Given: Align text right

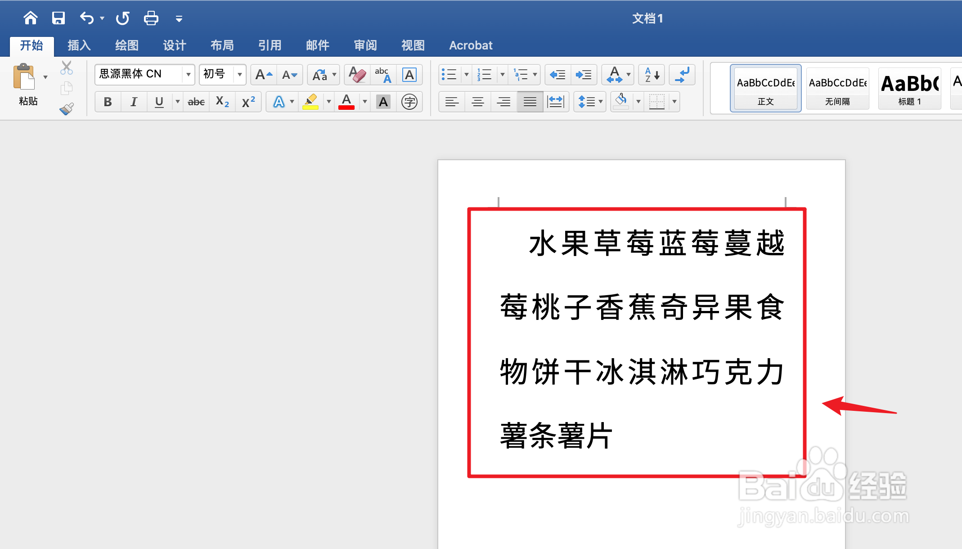Looking at the screenshot, I should pyautogui.click(x=503, y=102).
